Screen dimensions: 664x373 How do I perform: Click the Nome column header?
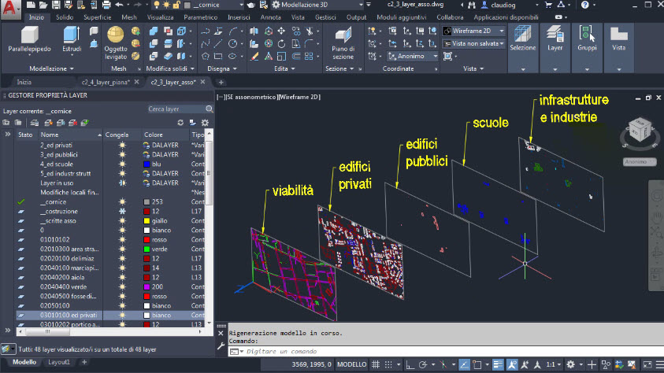click(70, 135)
